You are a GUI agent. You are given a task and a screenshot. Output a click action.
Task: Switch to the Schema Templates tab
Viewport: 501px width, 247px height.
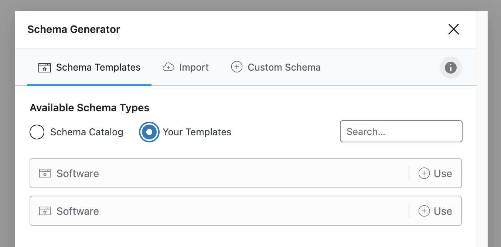tap(89, 68)
